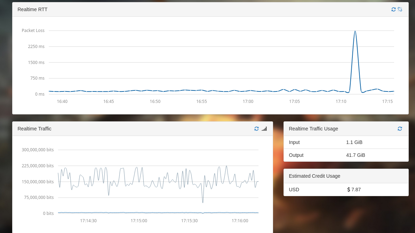Click the signal bars icon in Realtime Traffic
Viewport: 415px width, 233px height.
click(264, 129)
